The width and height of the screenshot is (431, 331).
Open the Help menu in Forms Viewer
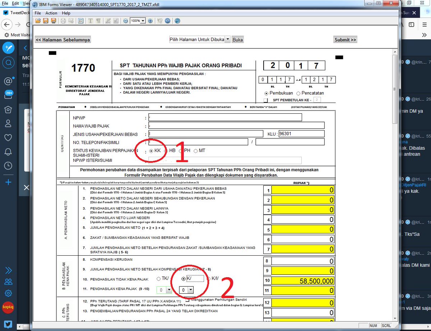click(x=66, y=13)
